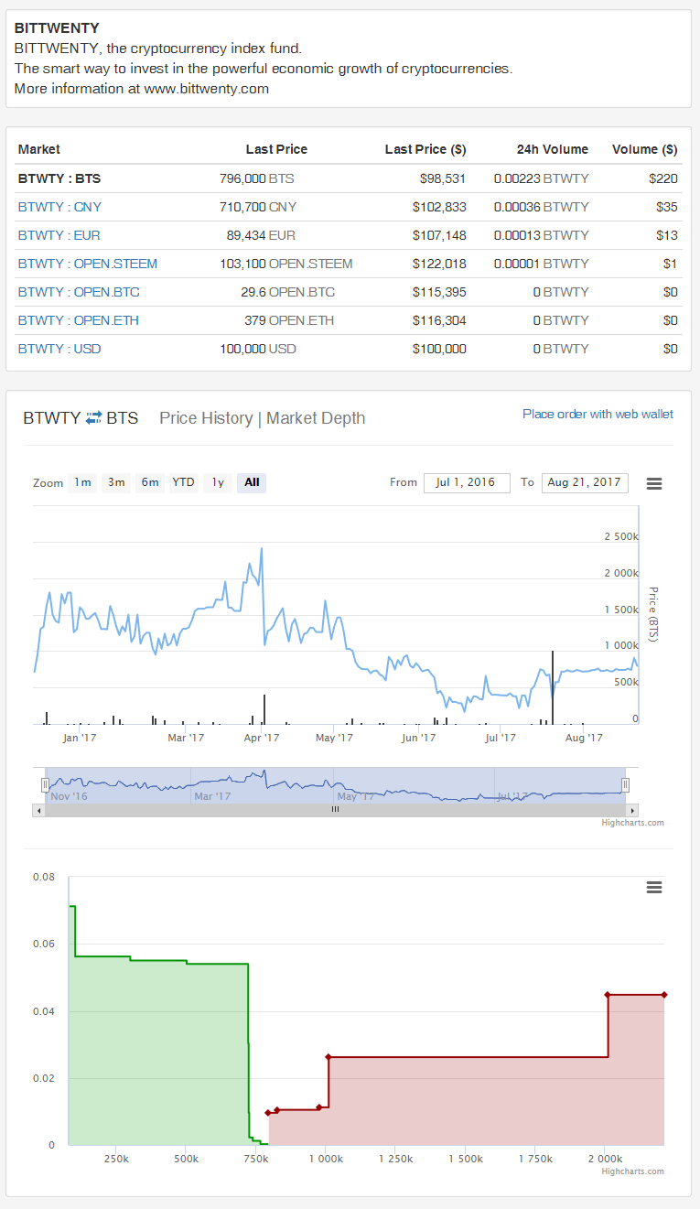Set zoom range to YTD
Screen dimensions: 700x1209
184,482
